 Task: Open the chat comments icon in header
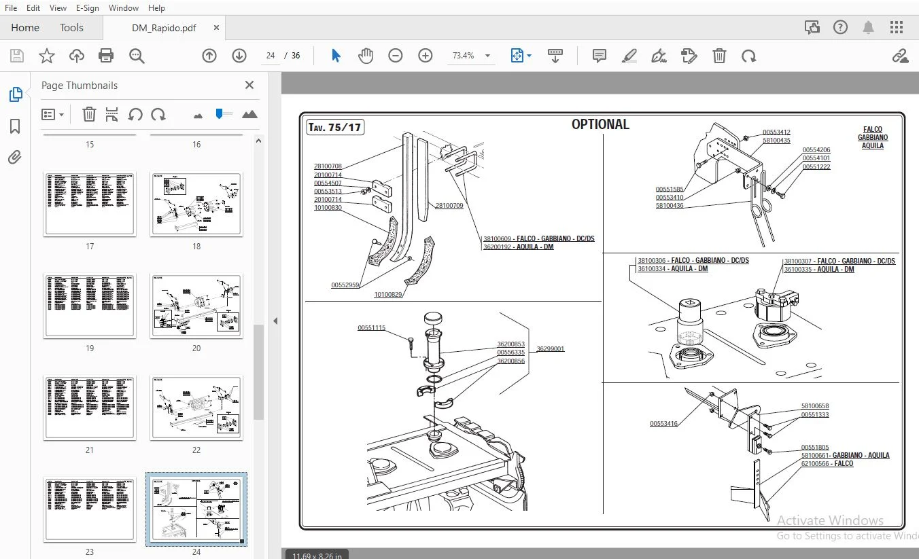812,28
